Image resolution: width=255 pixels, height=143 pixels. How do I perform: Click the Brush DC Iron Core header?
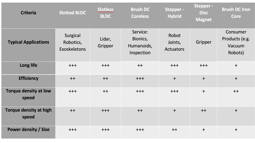click(x=236, y=13)
